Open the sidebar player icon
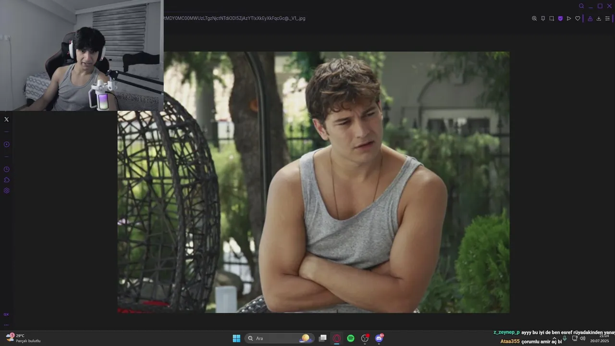 pos(6,144)
